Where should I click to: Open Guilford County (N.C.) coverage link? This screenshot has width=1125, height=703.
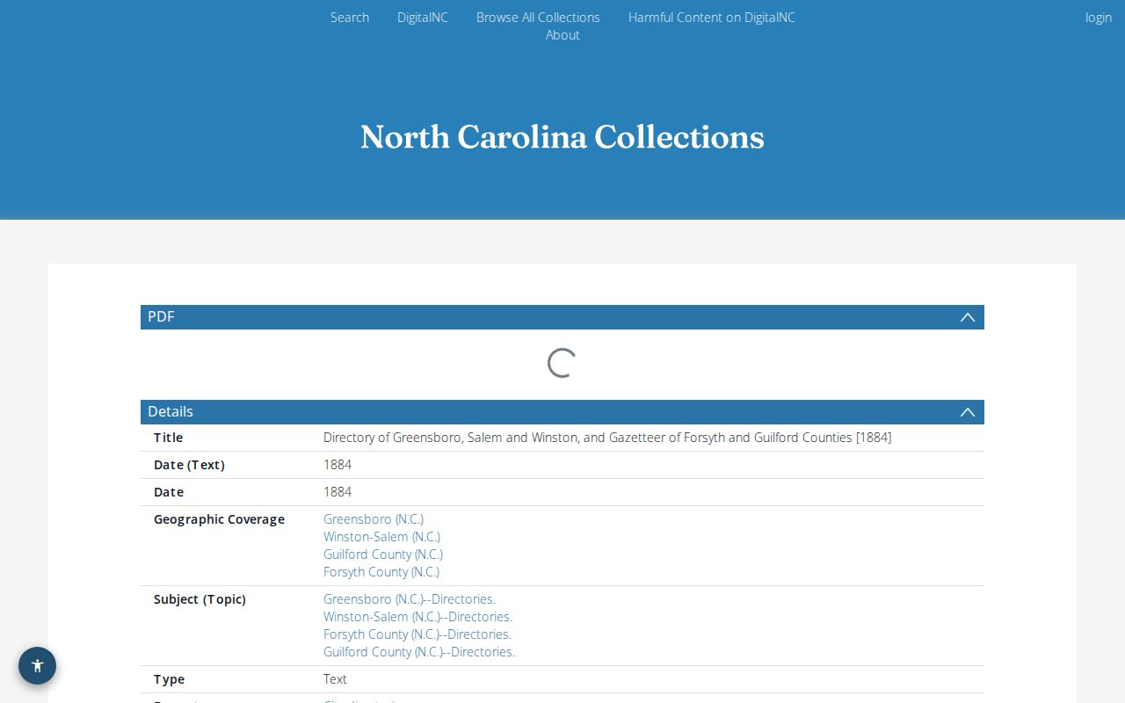point(383,554)
